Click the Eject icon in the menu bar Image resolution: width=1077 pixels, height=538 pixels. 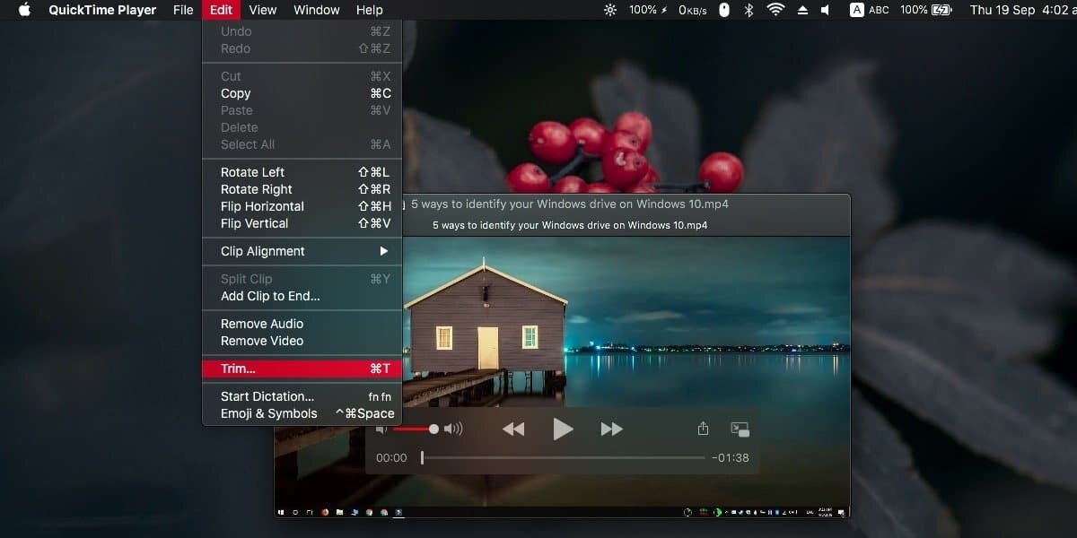point(801,10)
